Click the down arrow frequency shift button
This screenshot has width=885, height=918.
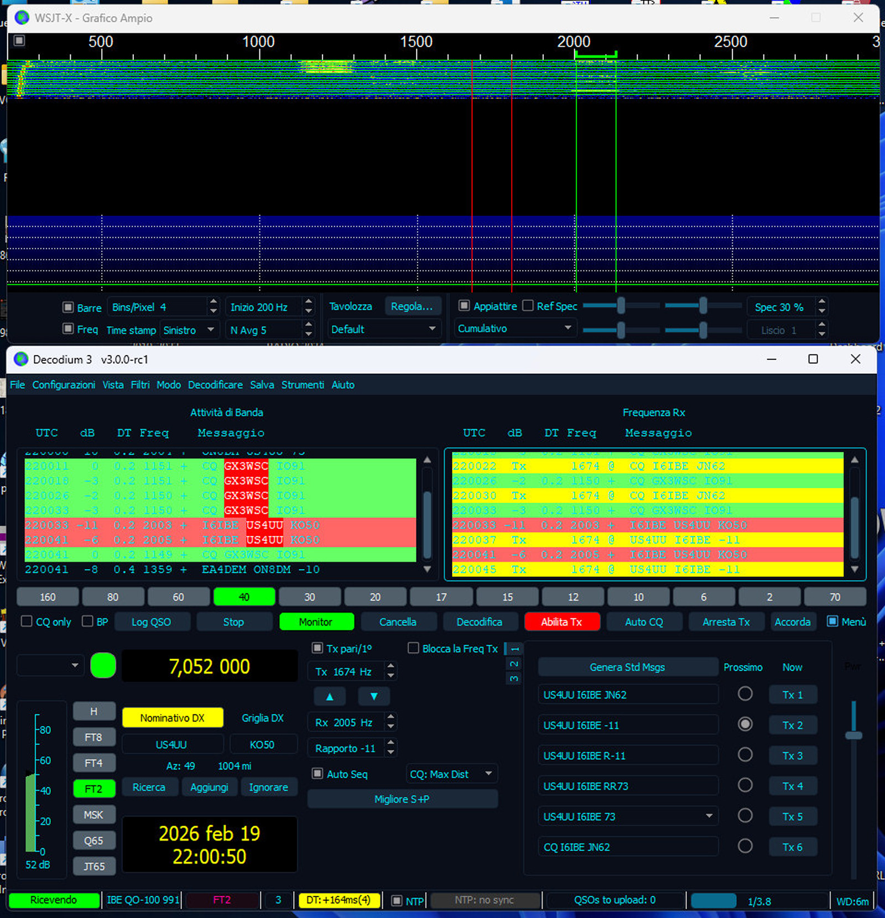[x=374, y=696]
